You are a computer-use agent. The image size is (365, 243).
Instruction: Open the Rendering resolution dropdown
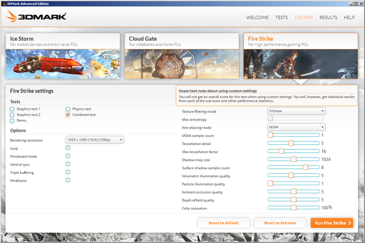(95, 140)
